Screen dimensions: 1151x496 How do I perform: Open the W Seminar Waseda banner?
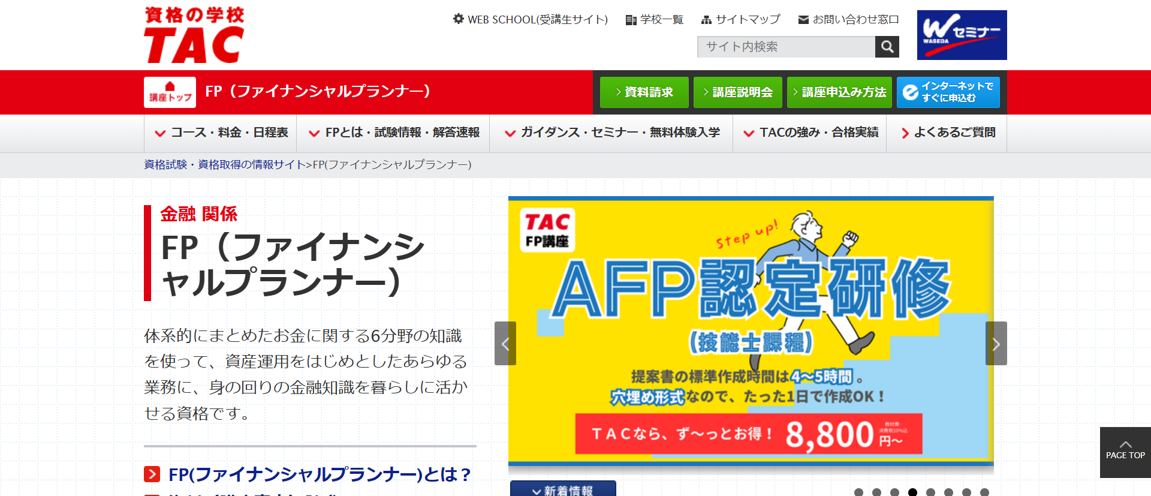(x=962, y=35)
